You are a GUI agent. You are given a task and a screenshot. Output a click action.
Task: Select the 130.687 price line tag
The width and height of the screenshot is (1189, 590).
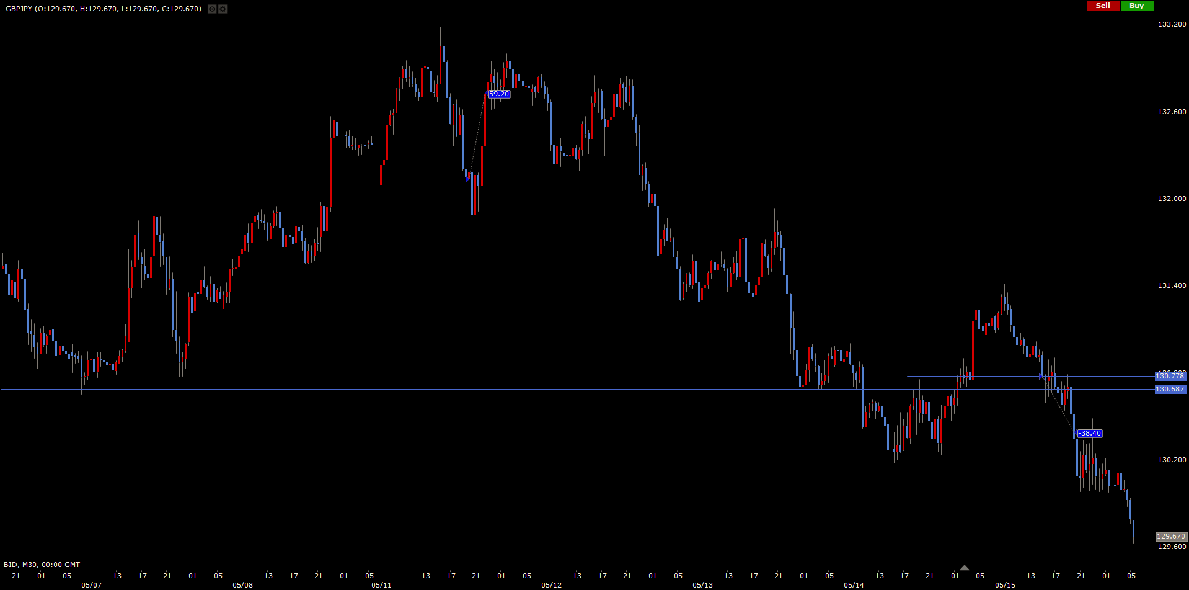(x=1170, y=390)
